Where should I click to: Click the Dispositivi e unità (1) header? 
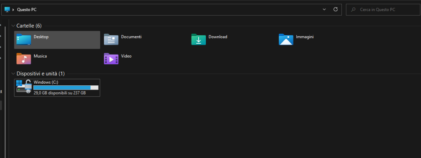[x=40, y=74]
